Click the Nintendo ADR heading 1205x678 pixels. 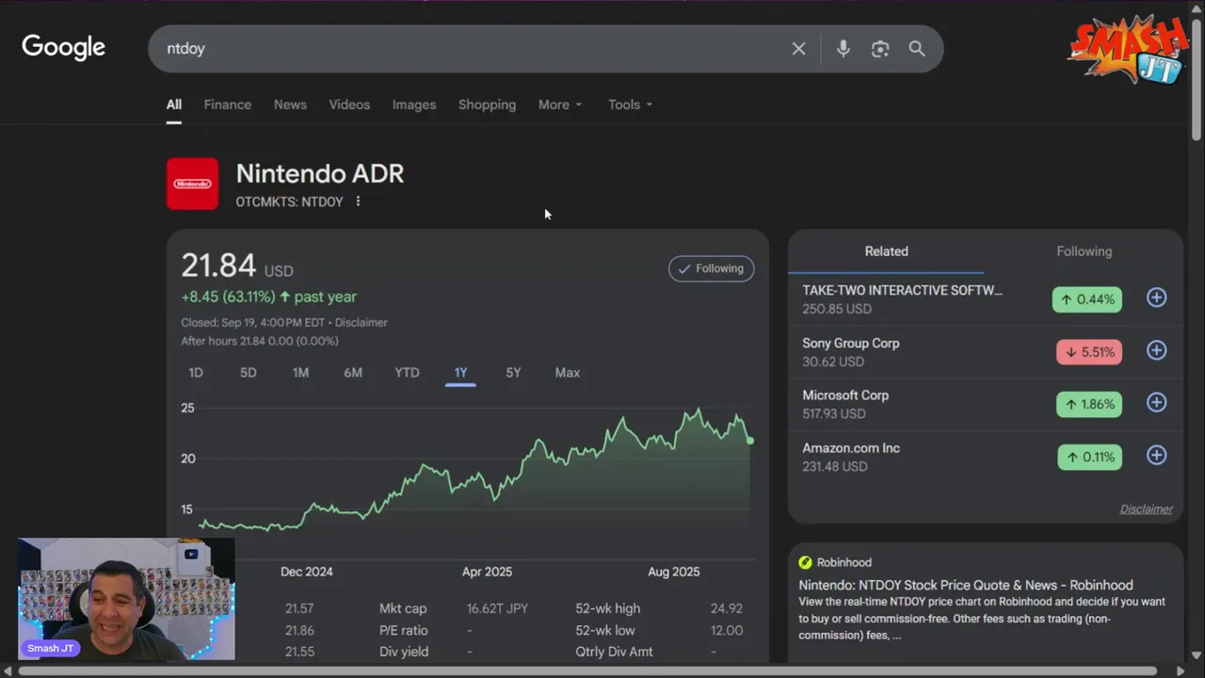[320, 173]
